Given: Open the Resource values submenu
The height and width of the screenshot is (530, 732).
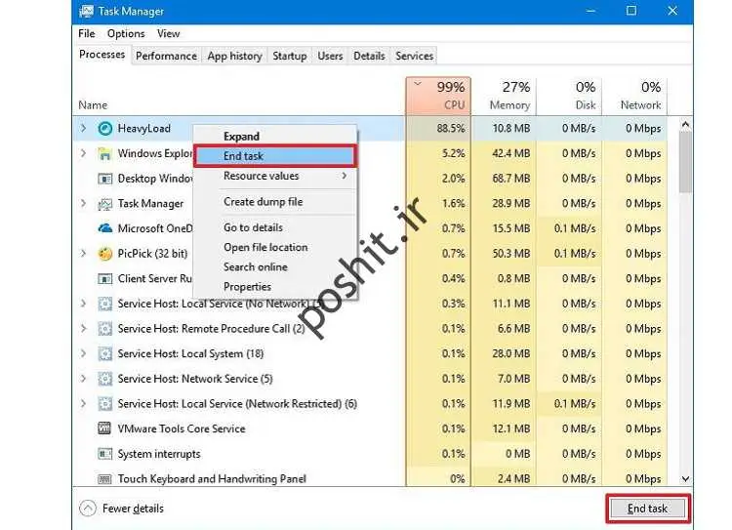Looking at the screenshot, I should (283, 177).
